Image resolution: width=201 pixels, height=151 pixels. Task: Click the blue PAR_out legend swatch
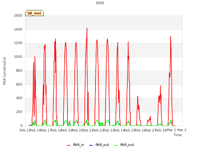(91, 145)
